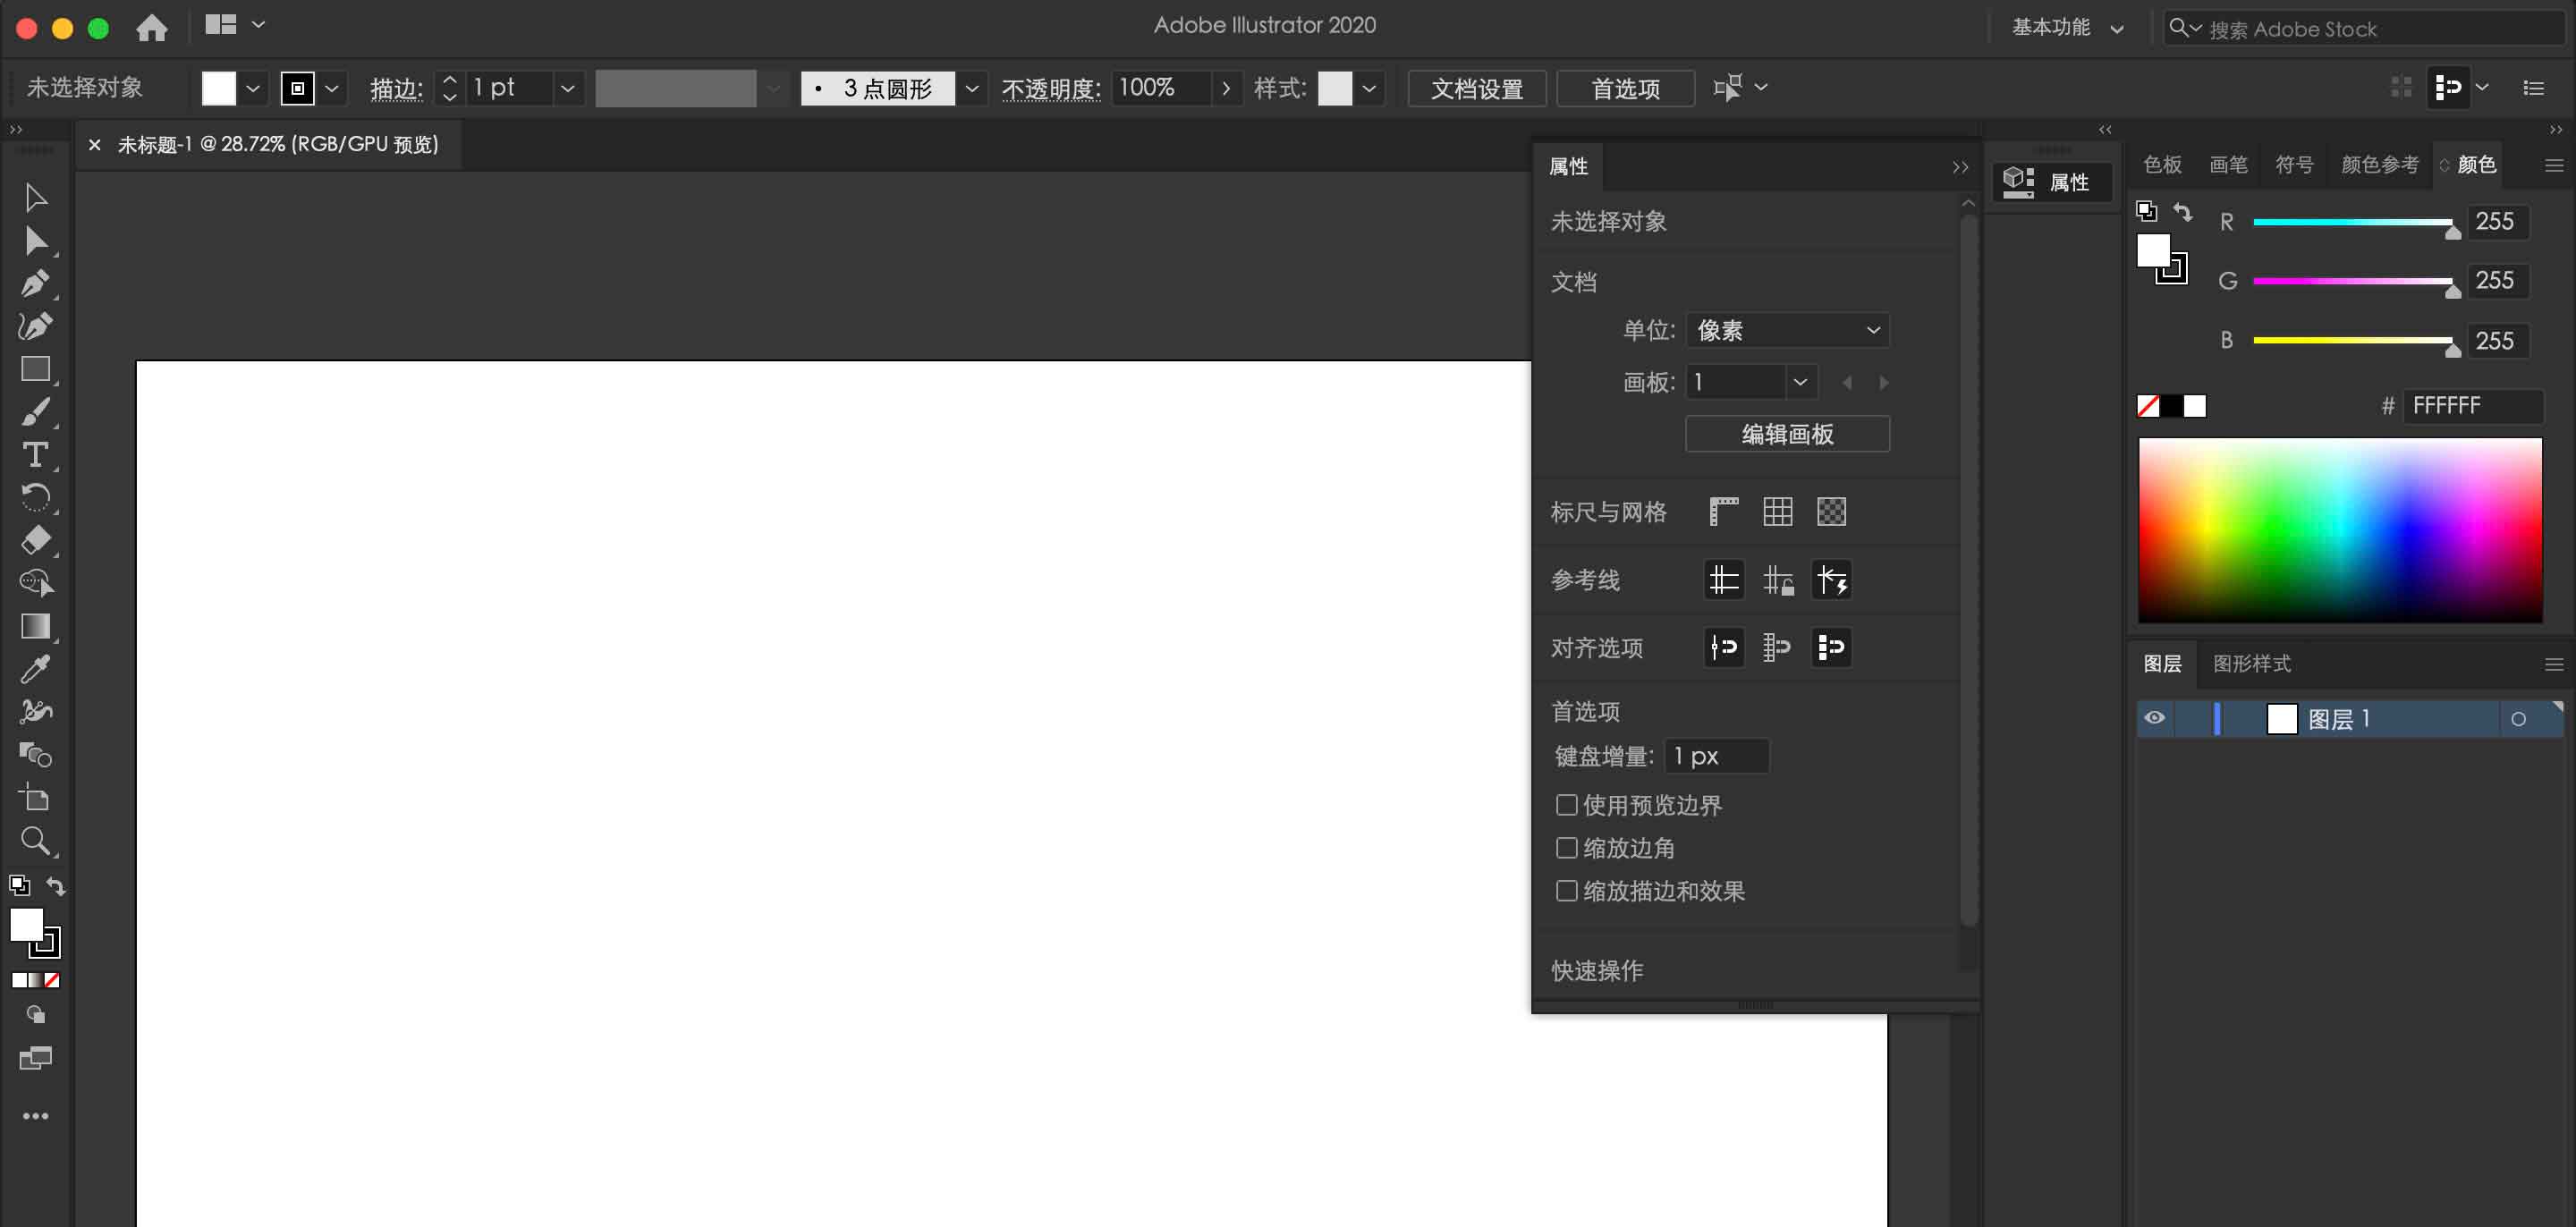Click the RGB color spectrum bar
2576x1227 pixels.
click(2339, 530)
